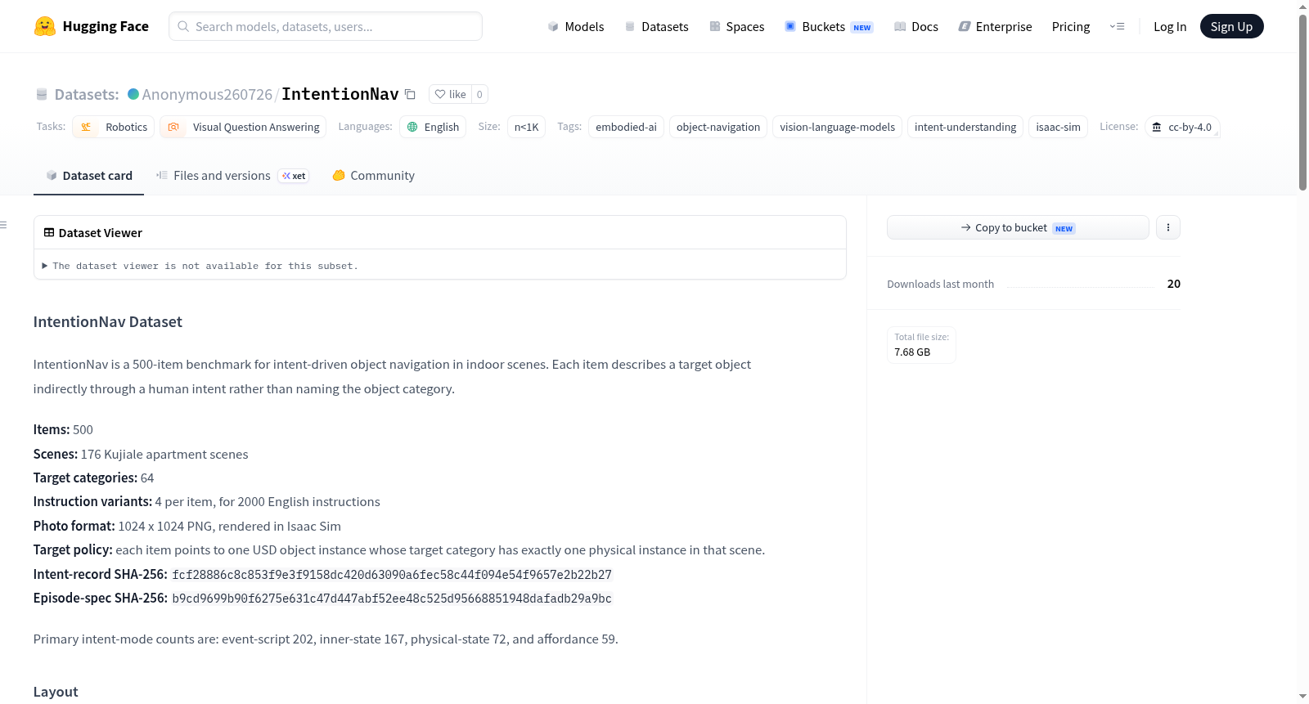
Task: Click the heart like button
Action: pos(450,94)
